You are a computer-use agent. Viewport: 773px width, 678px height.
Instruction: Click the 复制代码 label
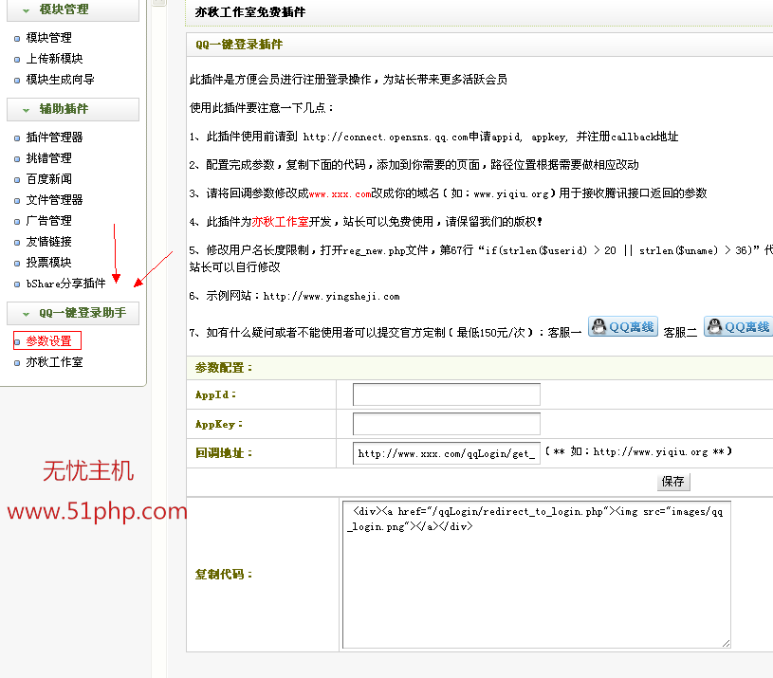(223, 575)
